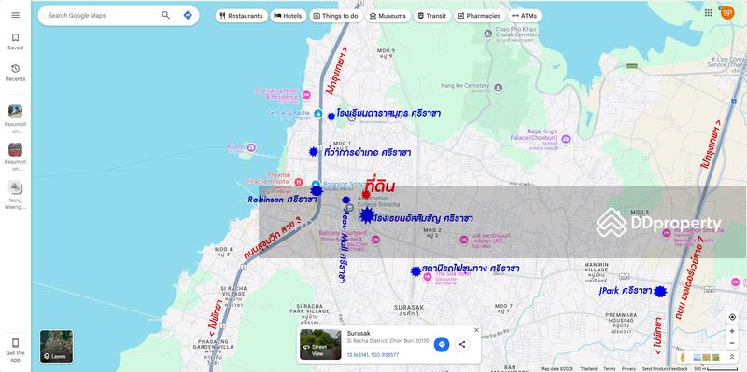
Task: Click blue directions button on Surasak card
Action: click(442, 344)
